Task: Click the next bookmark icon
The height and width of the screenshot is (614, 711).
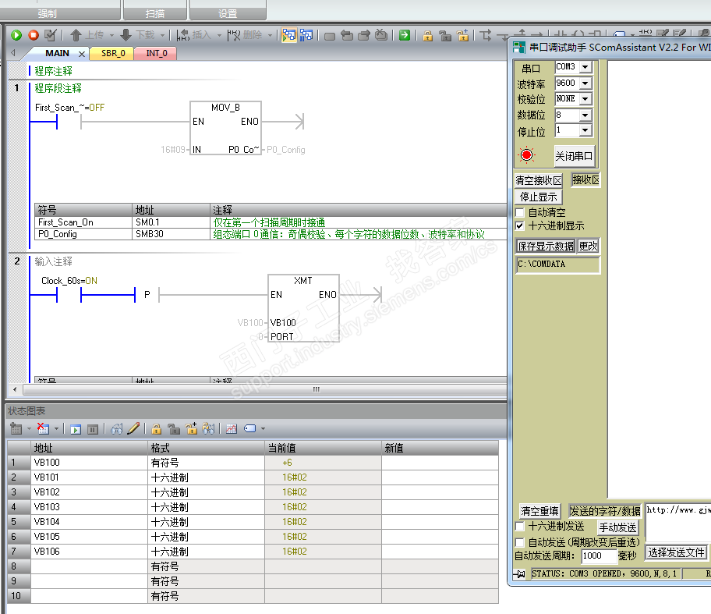Action: point(364,35)
